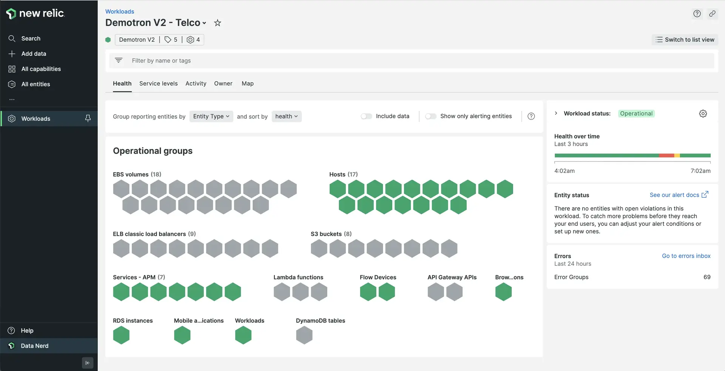725x371 pixels.
Task: Toggle Show only alerting entities
Action: [430, 116]
